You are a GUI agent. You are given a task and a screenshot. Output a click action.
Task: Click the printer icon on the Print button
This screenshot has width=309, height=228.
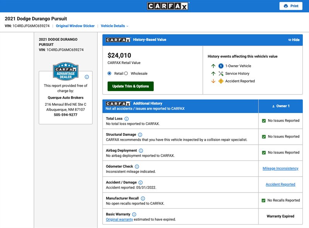286,6
